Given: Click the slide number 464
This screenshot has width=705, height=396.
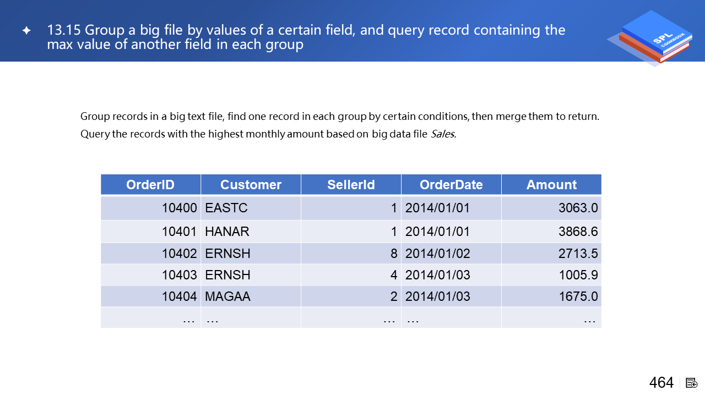Looking at the screenshot, I should tap(661, 383).
